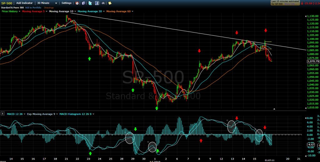Click the SP-500 ticker symbol field

[x=7, y=3]
